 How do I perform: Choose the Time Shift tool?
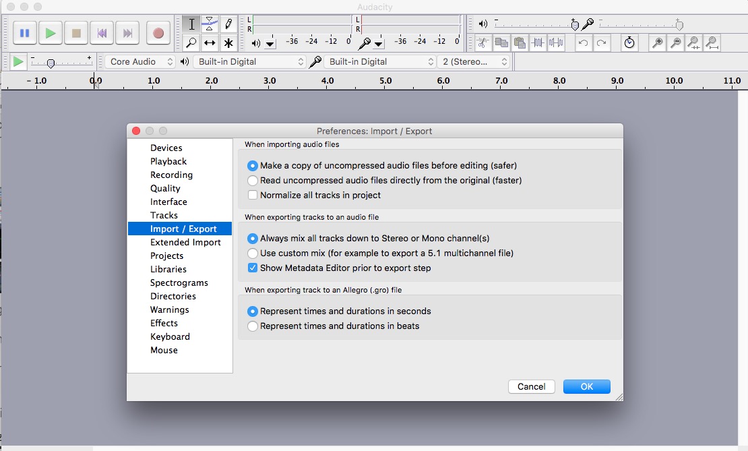tap(210, 43)
